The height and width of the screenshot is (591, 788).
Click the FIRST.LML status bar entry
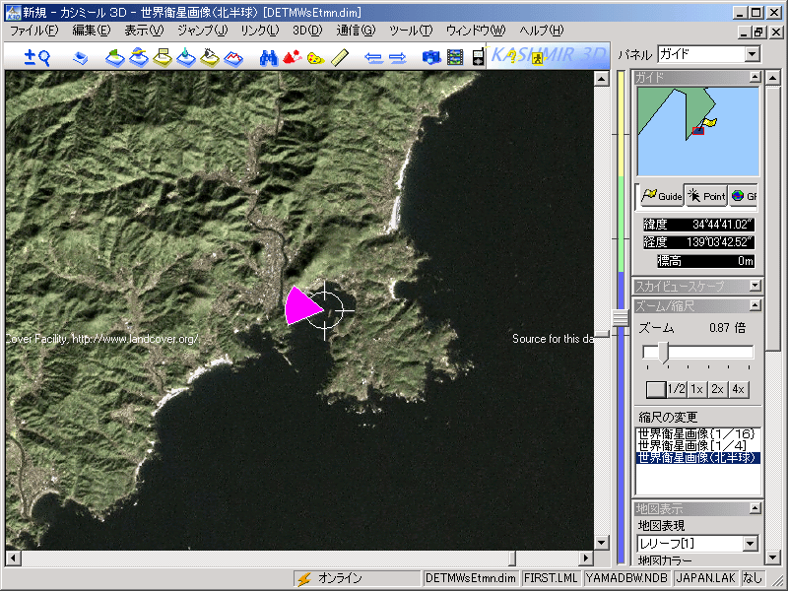click(551, 578)
